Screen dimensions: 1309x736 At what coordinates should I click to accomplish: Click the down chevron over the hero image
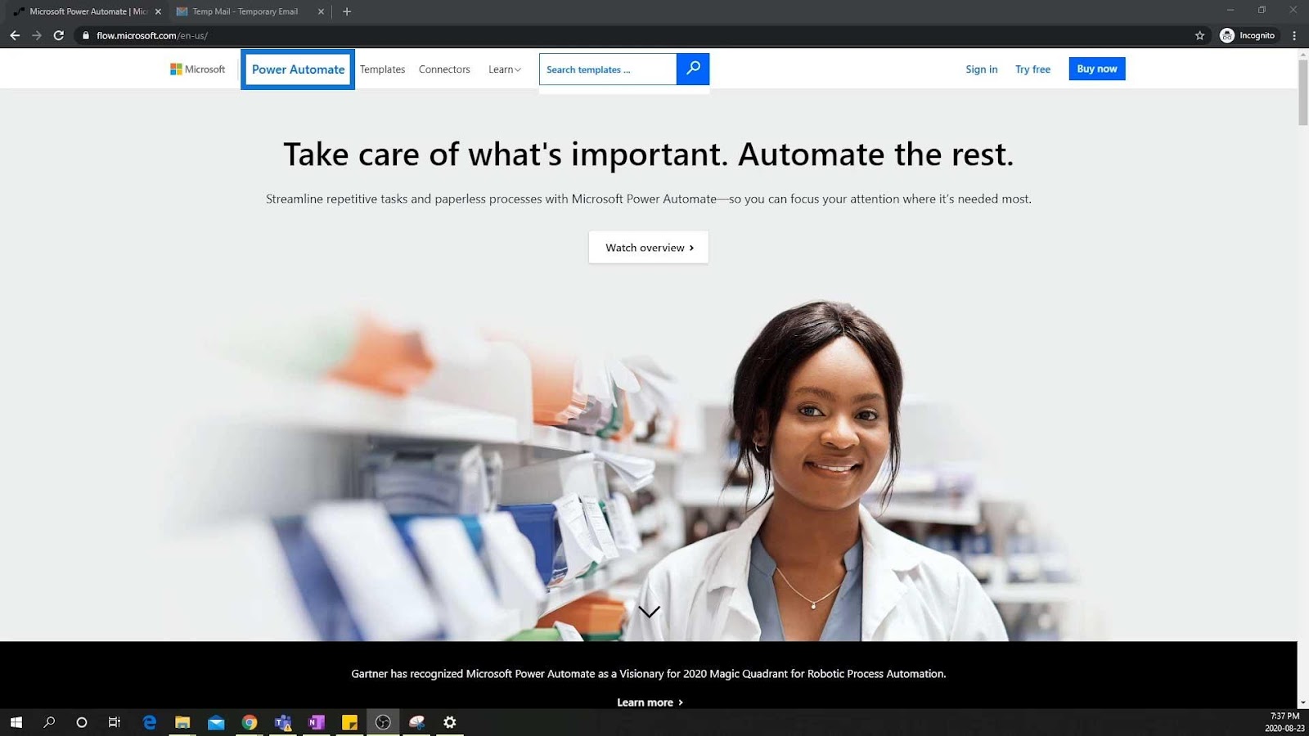coord(649,612)
